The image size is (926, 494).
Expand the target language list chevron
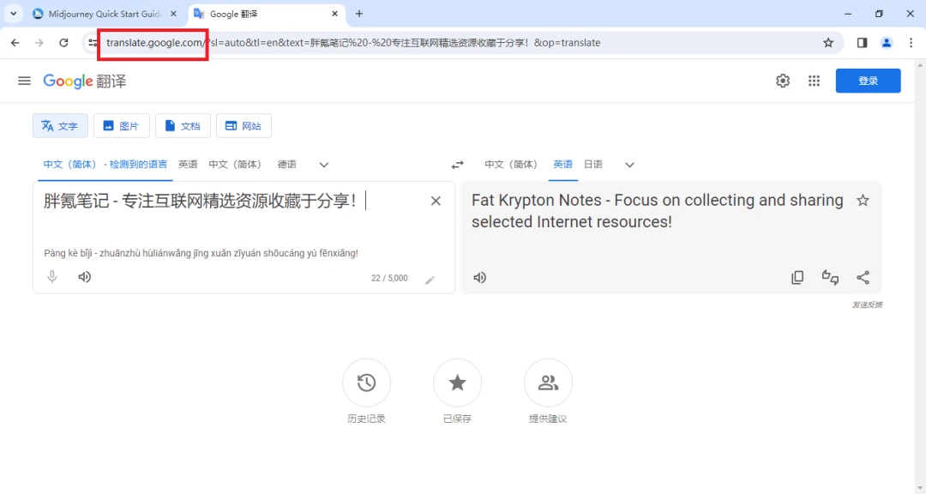point(629,165)
